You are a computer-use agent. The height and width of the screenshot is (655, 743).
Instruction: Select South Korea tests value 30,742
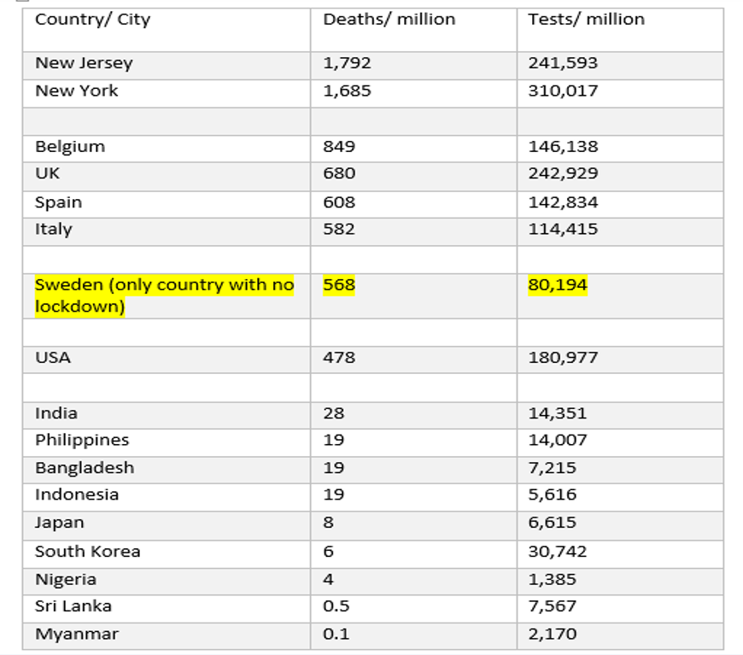point(558,551)
